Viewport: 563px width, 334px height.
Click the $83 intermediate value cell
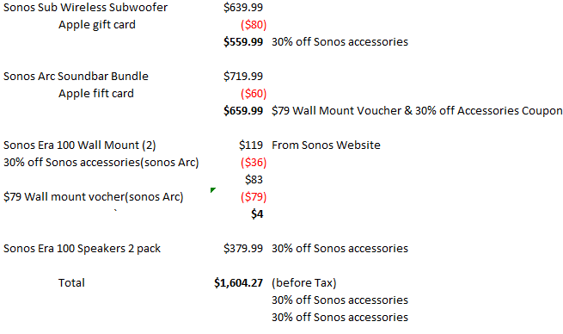254,179
